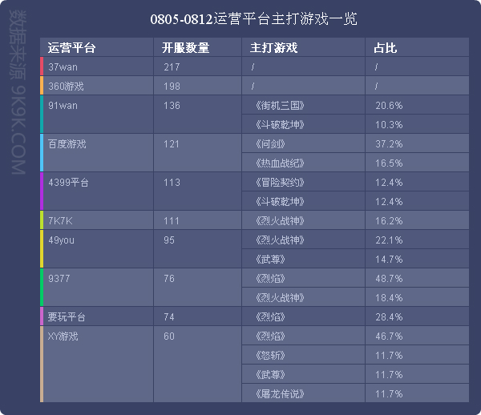This screenshot has width=481, height=415.
Task: Click "《烈火战神》" in the 18.4% row
Action: [x=280, y=298]
